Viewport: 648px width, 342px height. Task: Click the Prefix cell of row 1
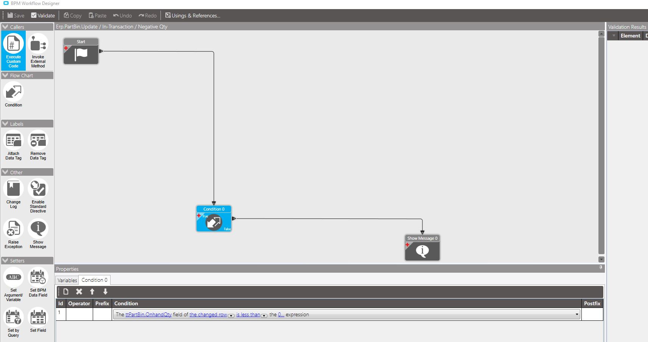point(102,314)
